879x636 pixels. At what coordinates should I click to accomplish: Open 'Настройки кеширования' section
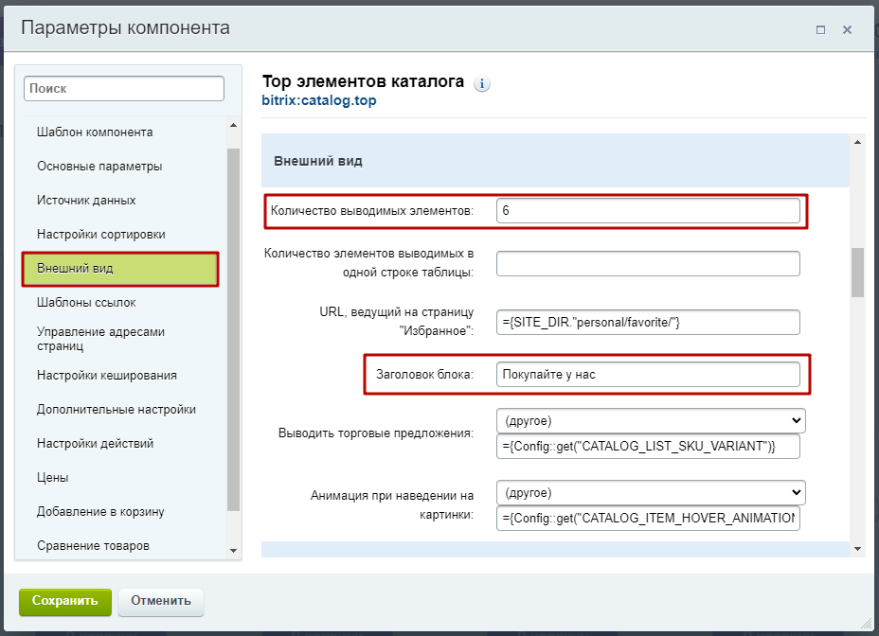point(106,376)
